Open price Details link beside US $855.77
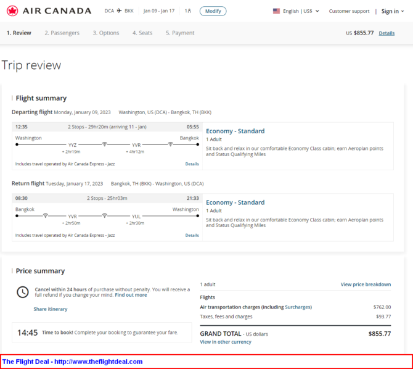The height and width of the screenshot is (369, 413). (x=386, y=33)
